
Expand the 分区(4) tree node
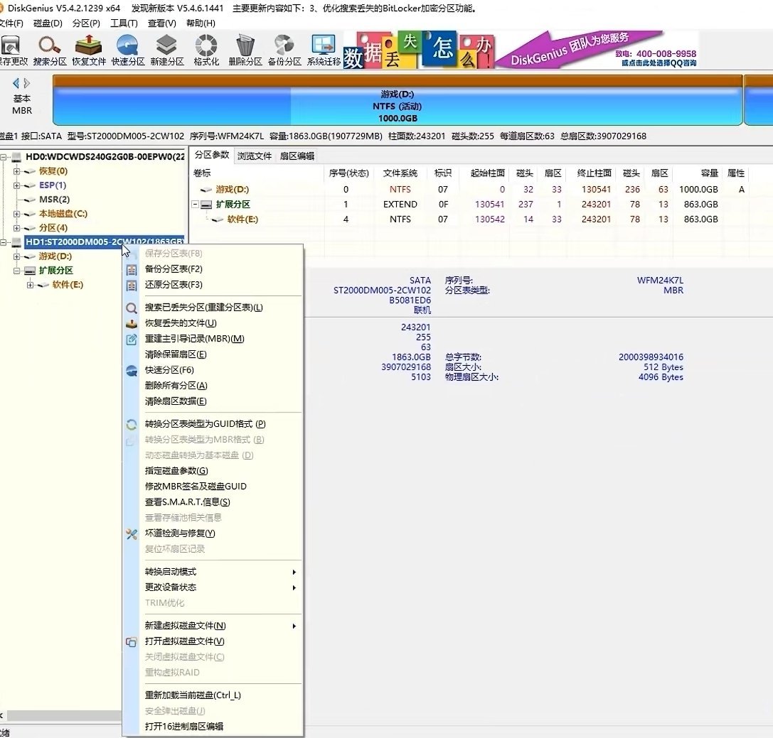coord(17,228)
